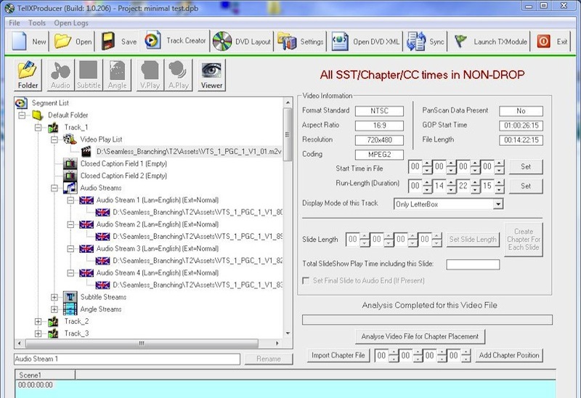This screenshot has height=398, width=581.
Task: Open the Tools menu
Action: 36,23
